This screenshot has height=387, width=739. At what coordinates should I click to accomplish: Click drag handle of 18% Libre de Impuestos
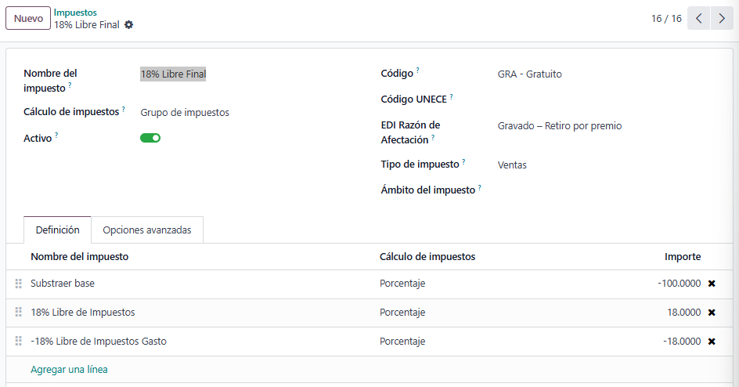pyautogui.click(x=19, y=313)
